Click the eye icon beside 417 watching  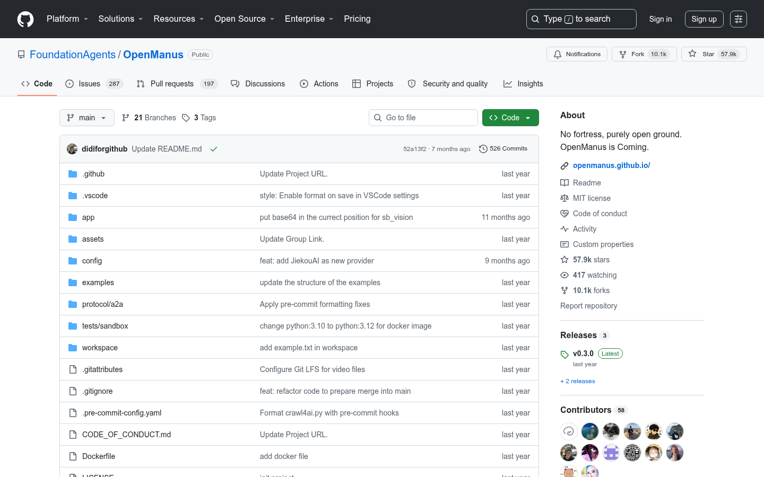click(565, 275)
